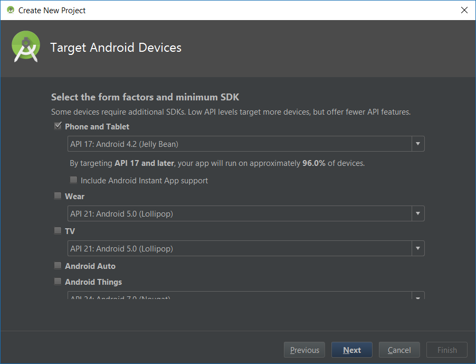Image resolution: width=476 pixels, height=364 pixels.
Task: Check the Wear form factor checkbox
Action: [58, 195]
